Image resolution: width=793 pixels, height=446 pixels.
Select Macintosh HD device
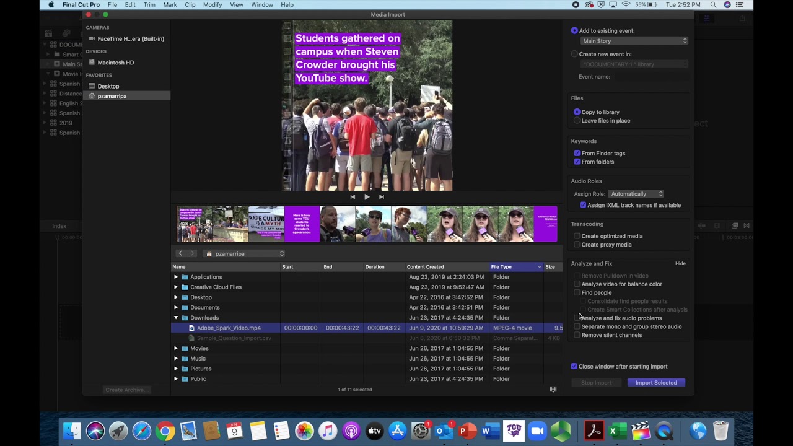pos(111,63)
